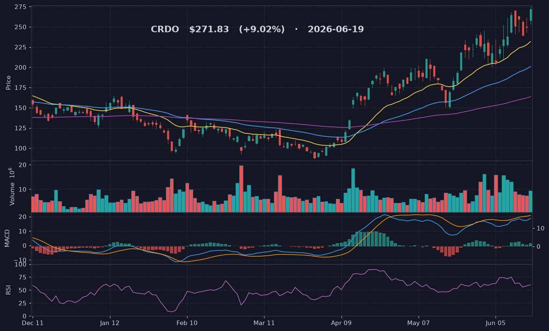This screenshot has height=331, width=549.
Task: Click the (+9.02%) change in title
Action: (x=262, y=29)
